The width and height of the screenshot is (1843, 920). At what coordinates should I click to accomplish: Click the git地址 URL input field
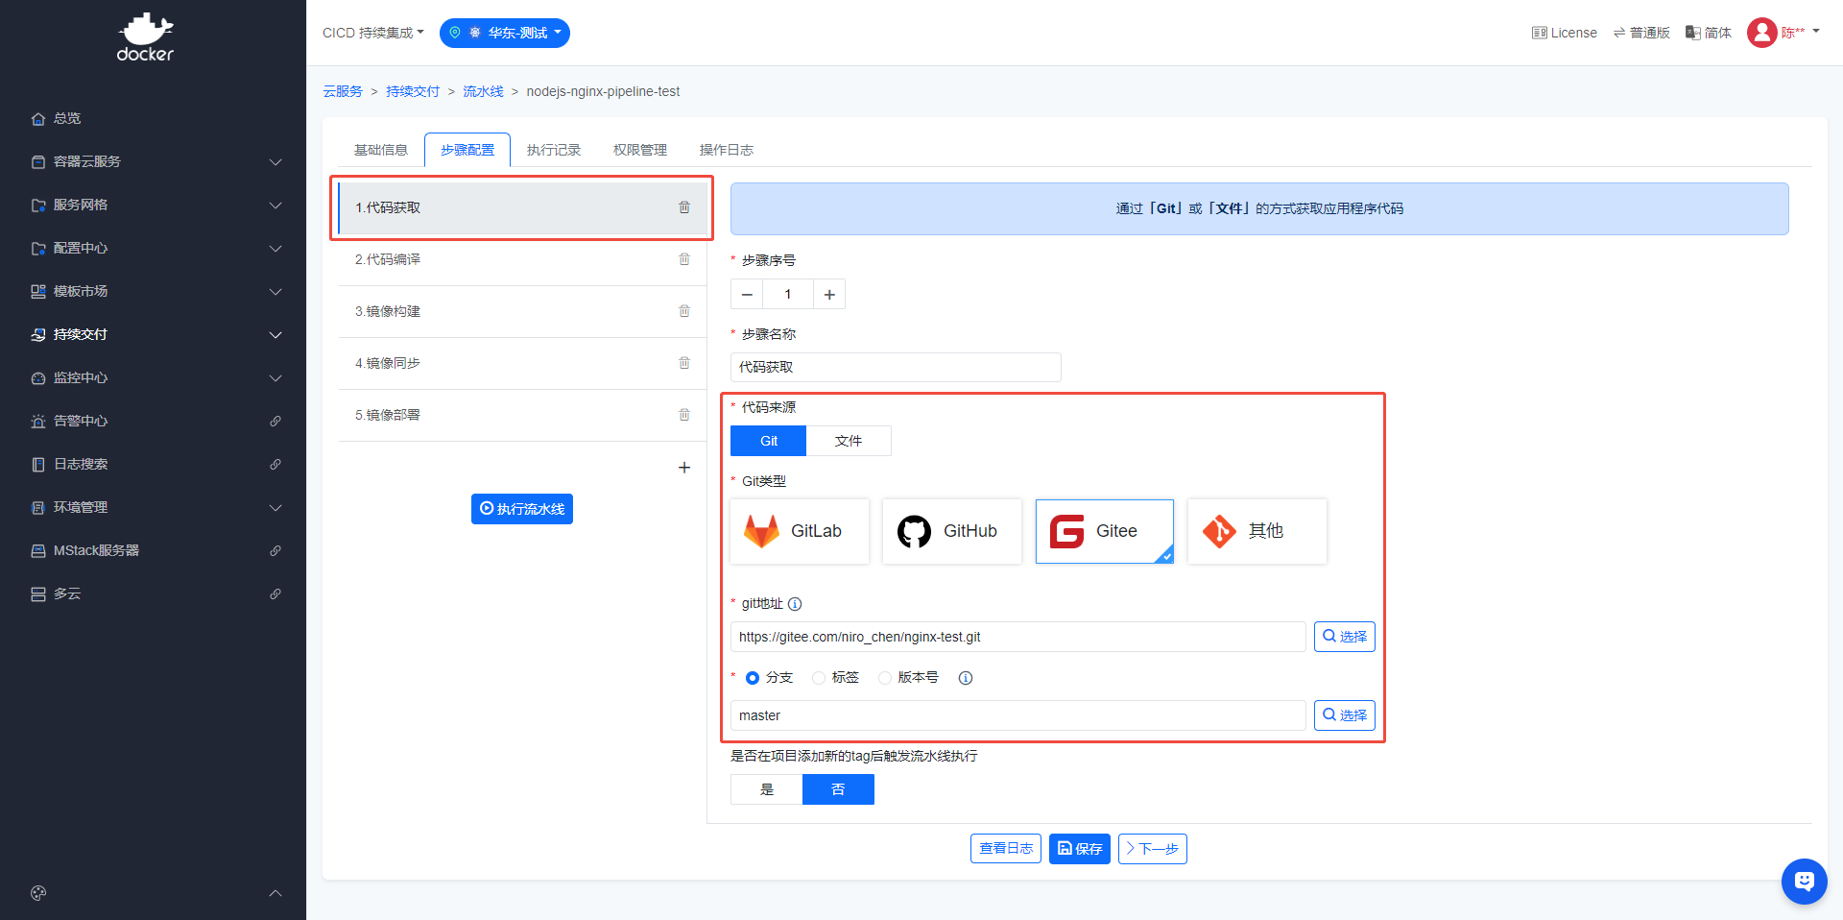(1017, 637)
